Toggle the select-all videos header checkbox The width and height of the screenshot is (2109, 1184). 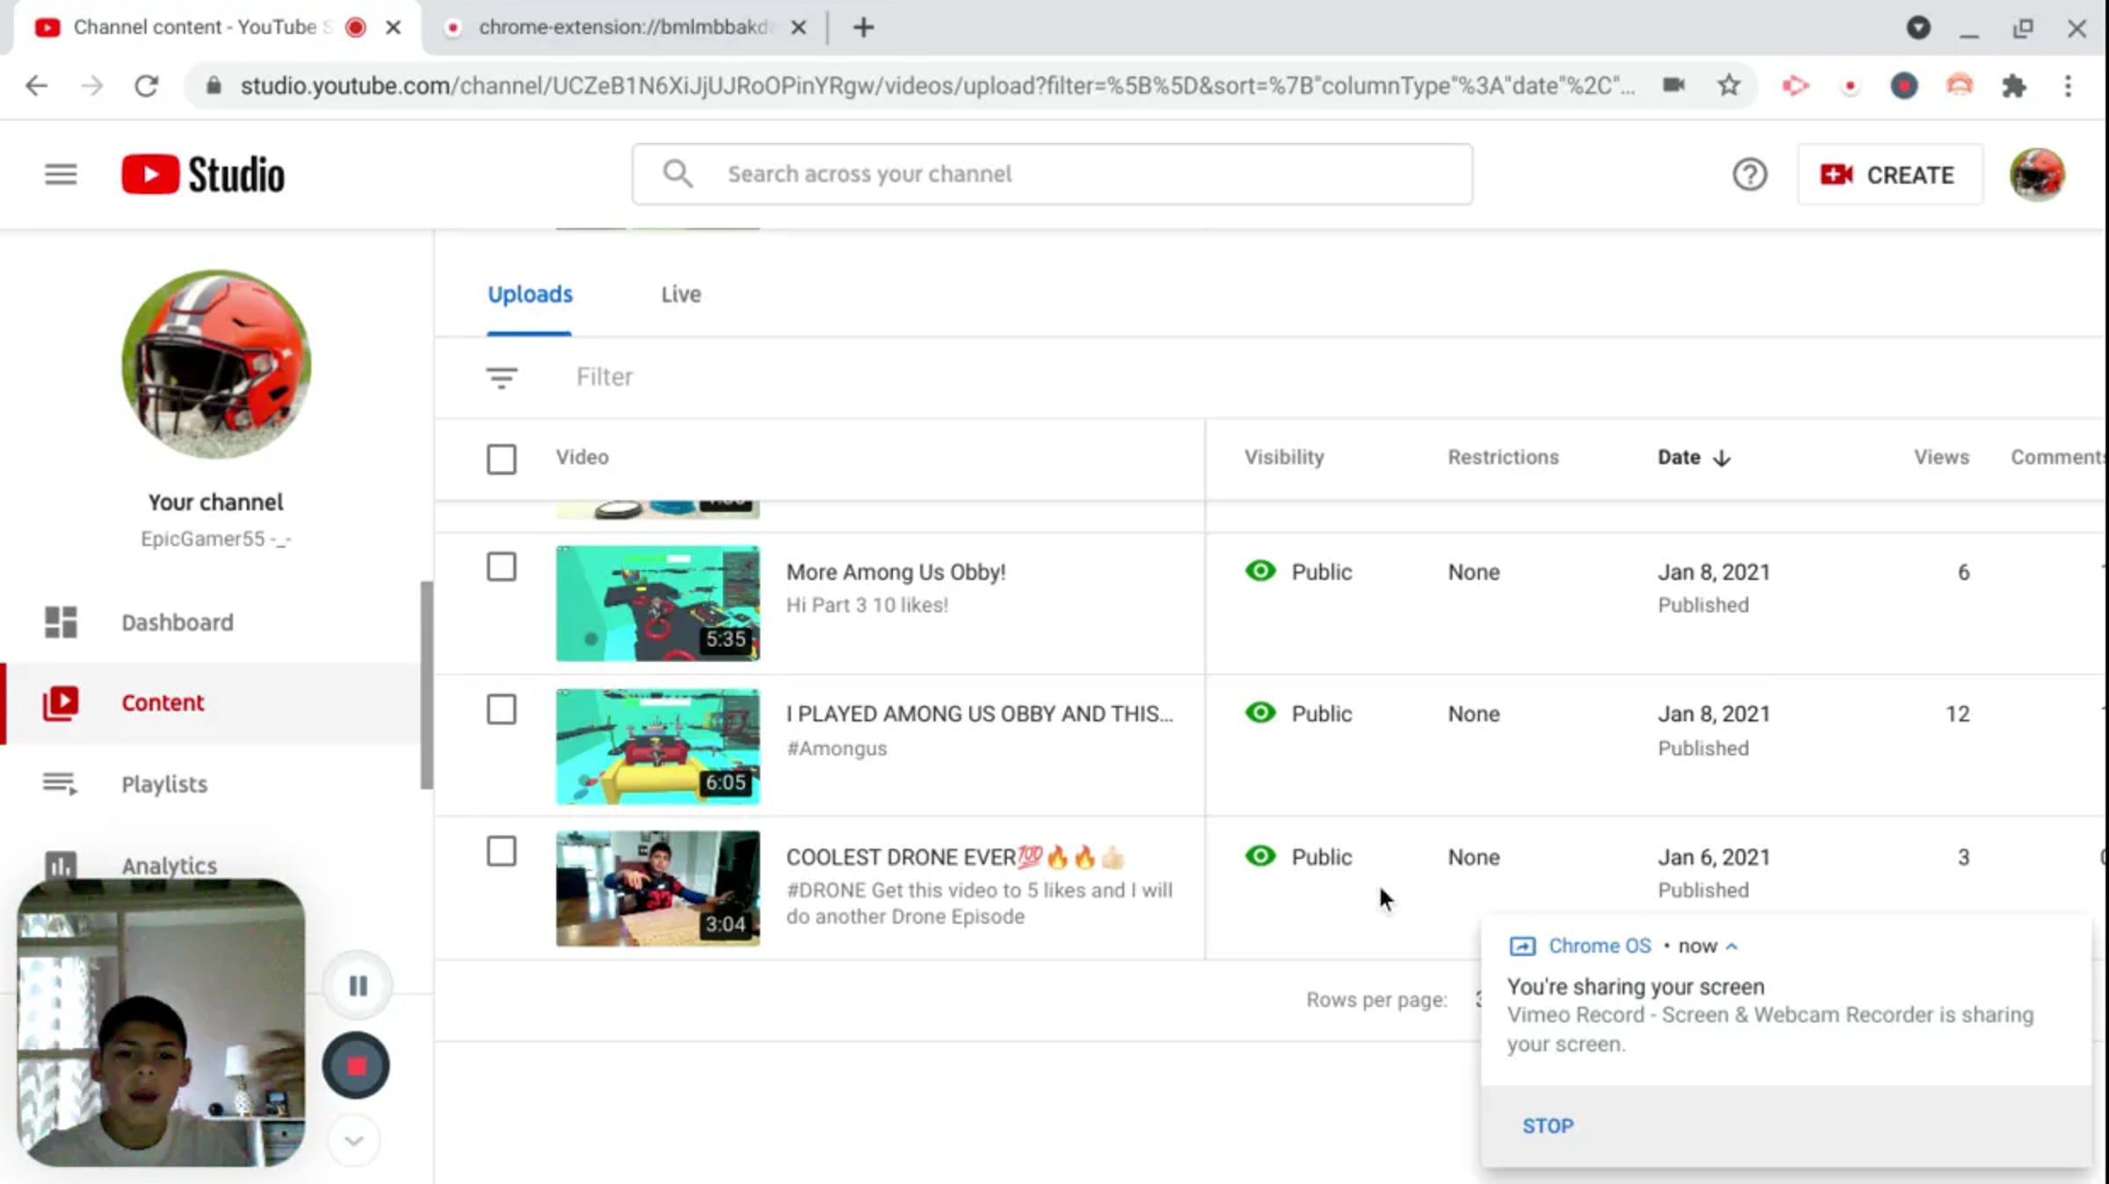501,459
